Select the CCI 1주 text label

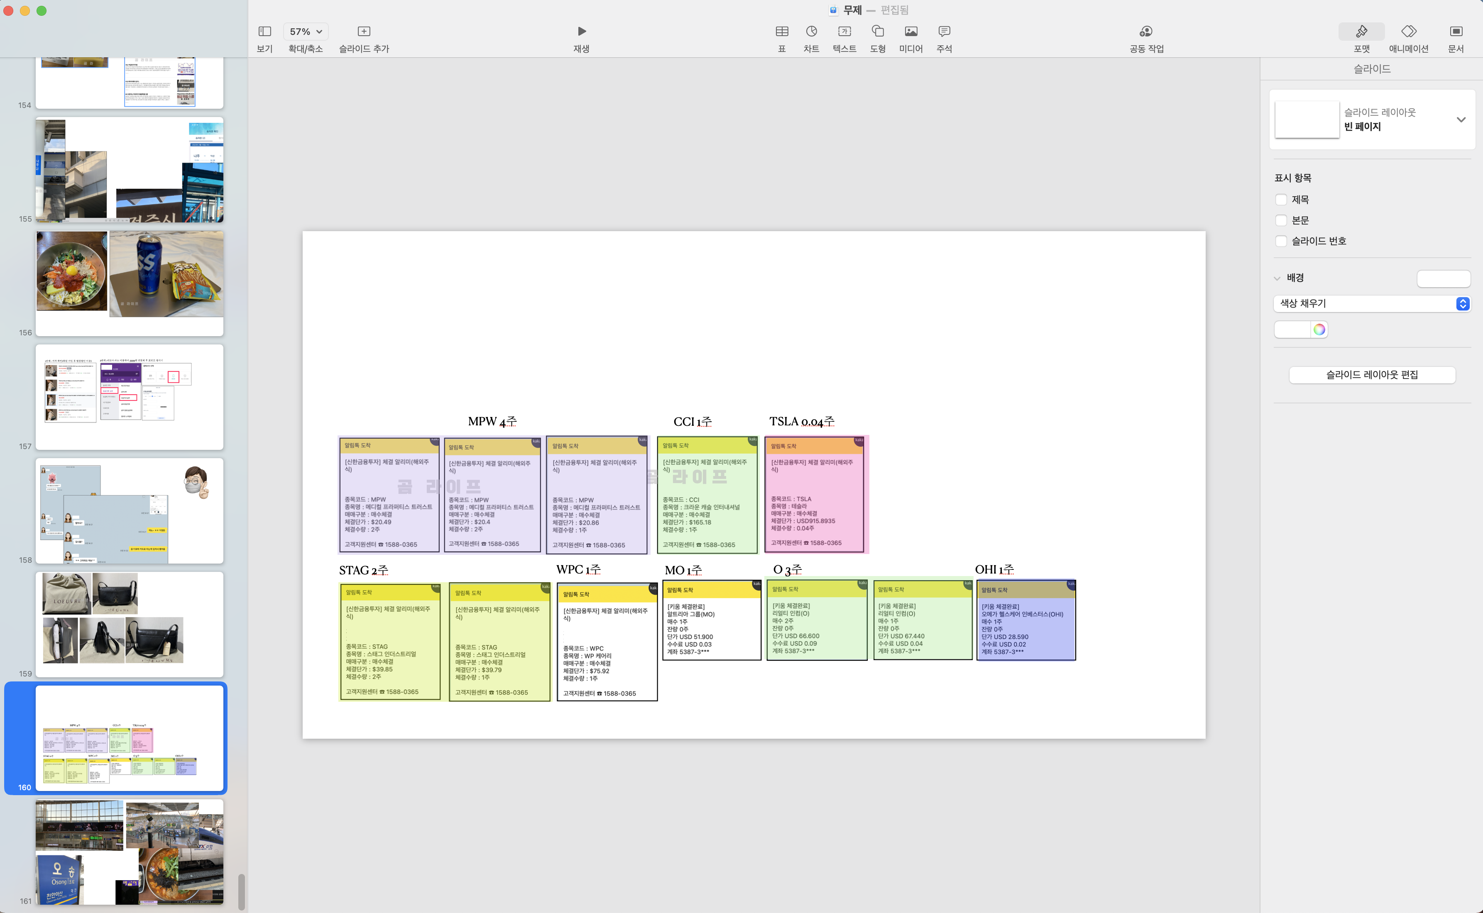click(x=692, y=422)
